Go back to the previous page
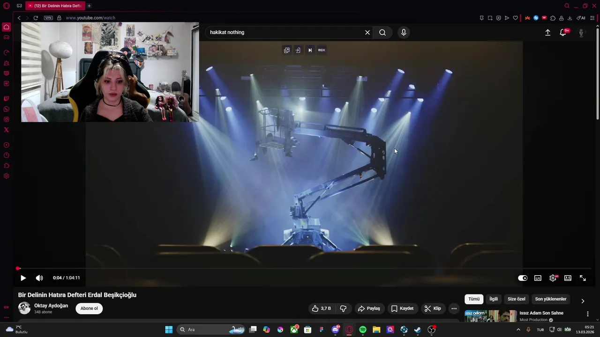The height and width of the screenshot is (337, 600). coord(19,18)
